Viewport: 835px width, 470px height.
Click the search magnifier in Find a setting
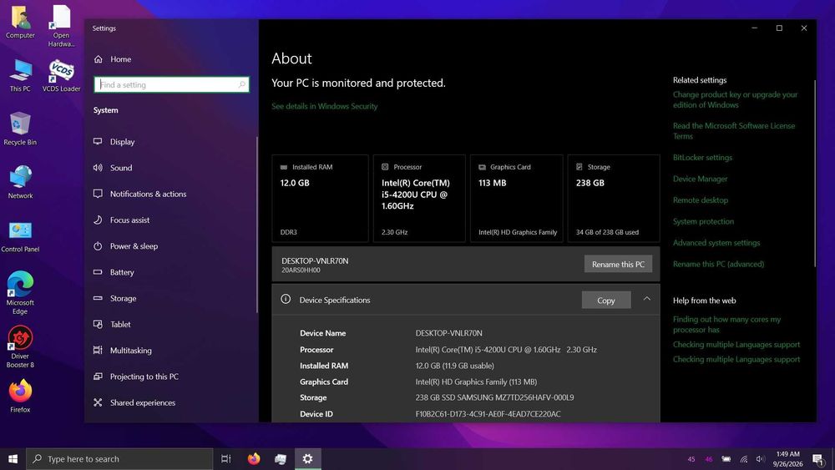click(242, 84)
